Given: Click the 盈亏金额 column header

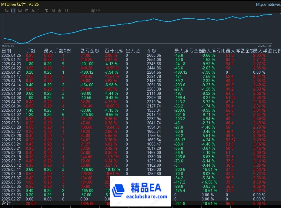Looking at the screenshot, I should 90,51.
